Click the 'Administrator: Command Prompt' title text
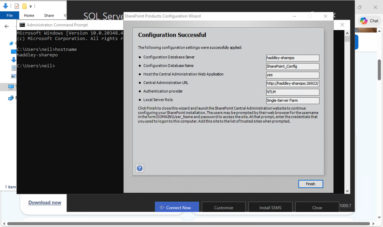 point(57,25)
